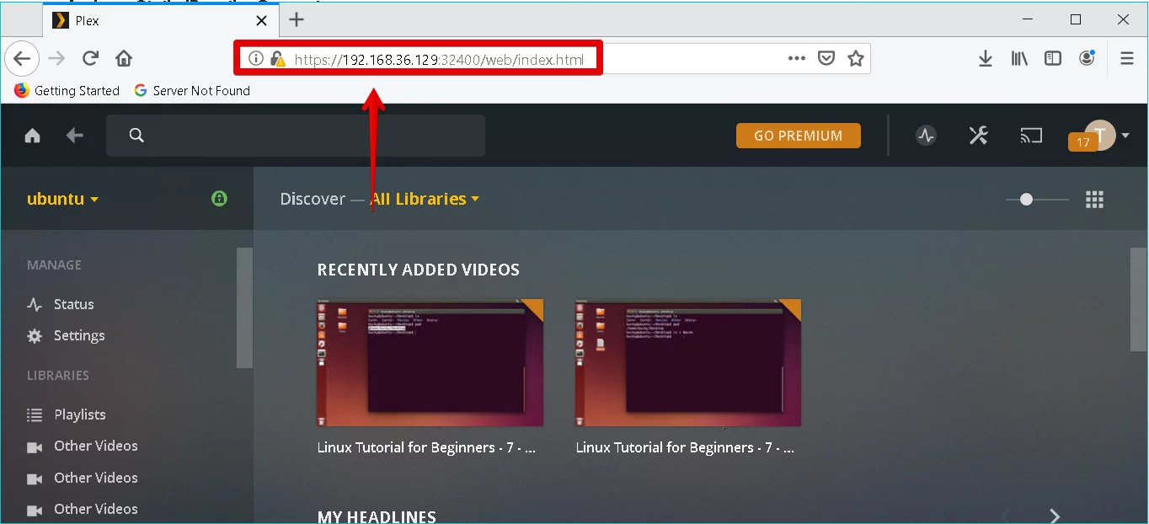
Task: Click the address bar URL
Action: (439, 60)
